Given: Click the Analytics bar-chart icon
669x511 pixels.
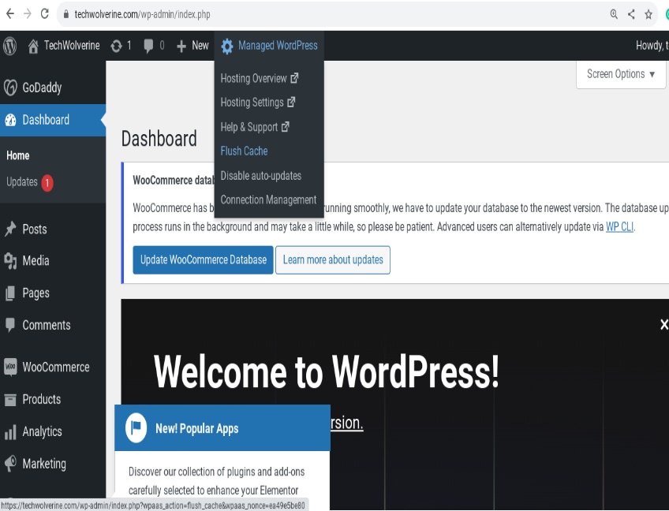Looking at the screenshot, I should [10, 431].
